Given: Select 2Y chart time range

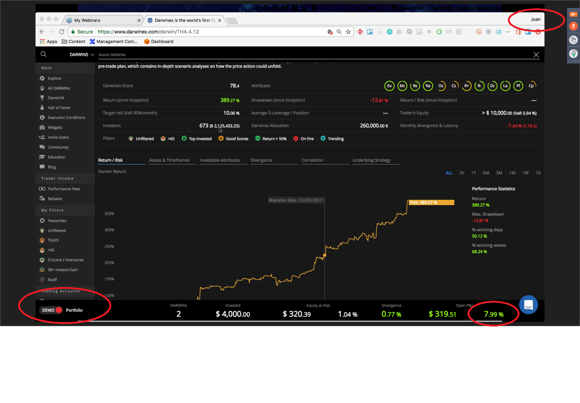Looking at the screenshot, I should click(x=462, y=173).
